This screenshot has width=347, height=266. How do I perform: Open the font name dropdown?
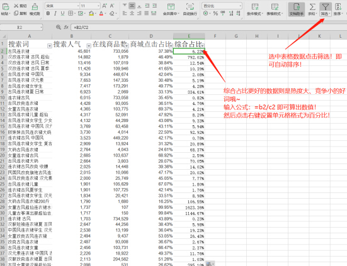(x=62, y=6)
